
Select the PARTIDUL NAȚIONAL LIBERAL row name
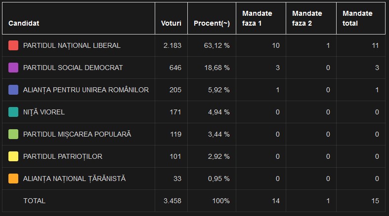(72, 46)
